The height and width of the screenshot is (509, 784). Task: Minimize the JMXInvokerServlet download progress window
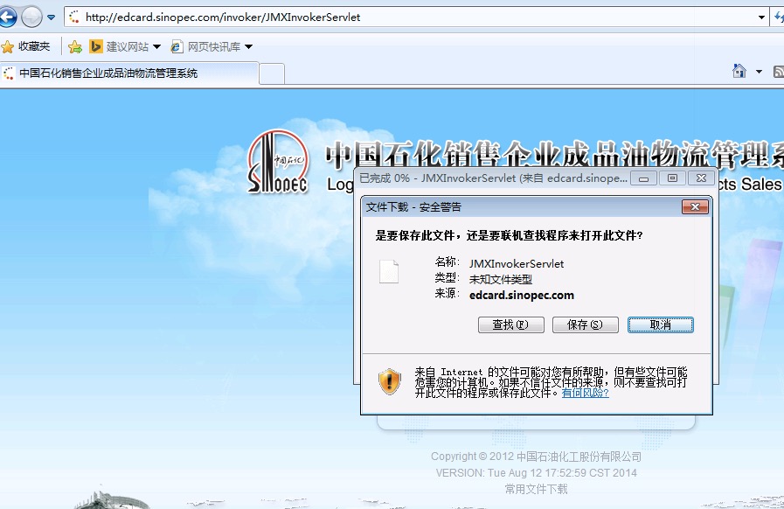tap(643, 178)
